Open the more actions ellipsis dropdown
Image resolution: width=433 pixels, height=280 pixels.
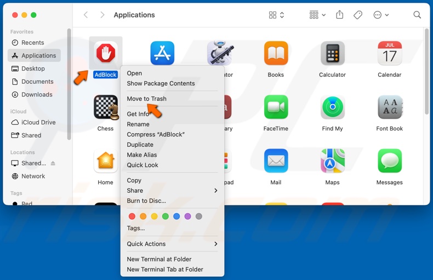click(381, 15)
